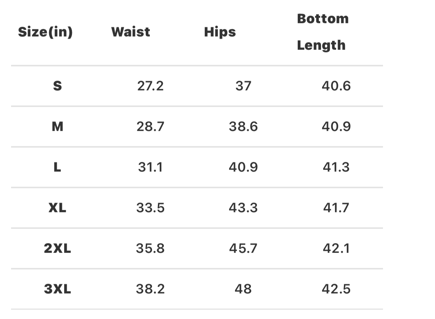
Task: Click hips value 48 for 3XL
Action: [243, 289]
